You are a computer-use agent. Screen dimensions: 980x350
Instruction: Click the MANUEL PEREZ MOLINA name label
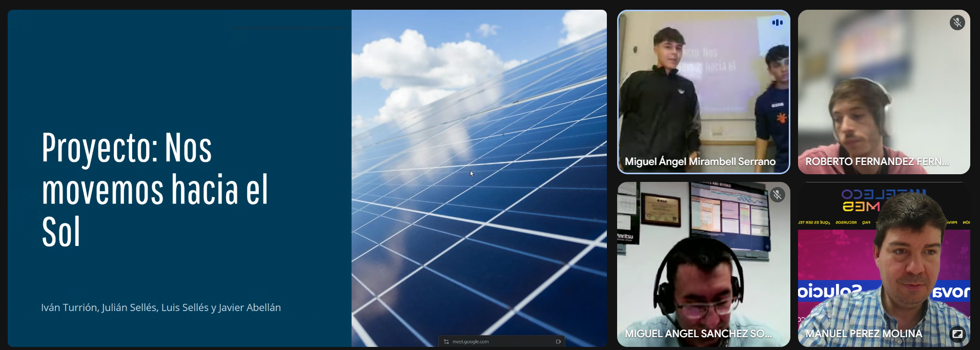[x=864, y=334]
